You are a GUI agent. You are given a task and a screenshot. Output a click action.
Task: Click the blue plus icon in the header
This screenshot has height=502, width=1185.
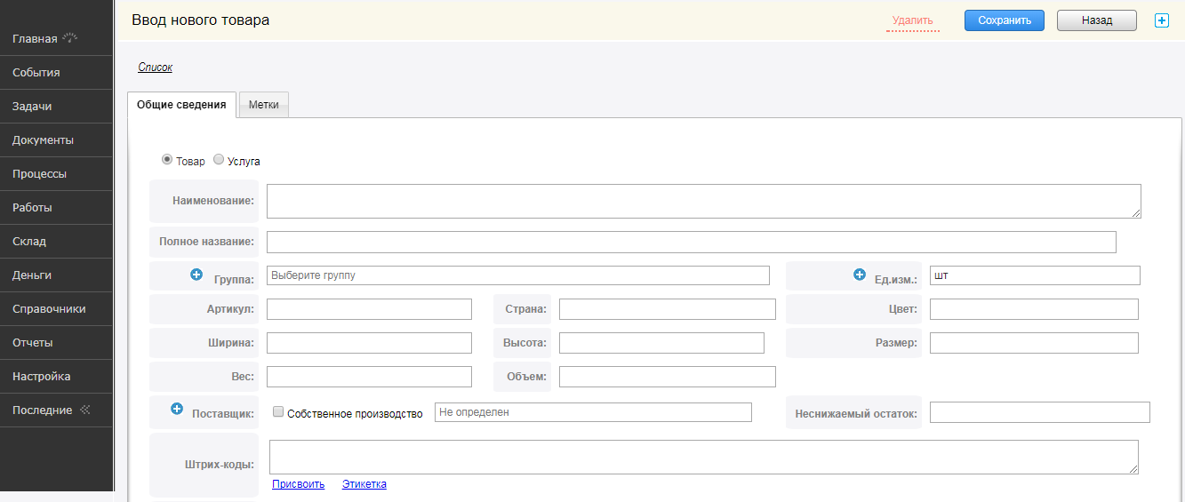1161,20
